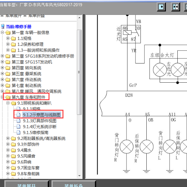This screenshot has height=187, width=187.
Task: Click document icon of 9.1.3灯具部件视图
Action: [18, 121]
